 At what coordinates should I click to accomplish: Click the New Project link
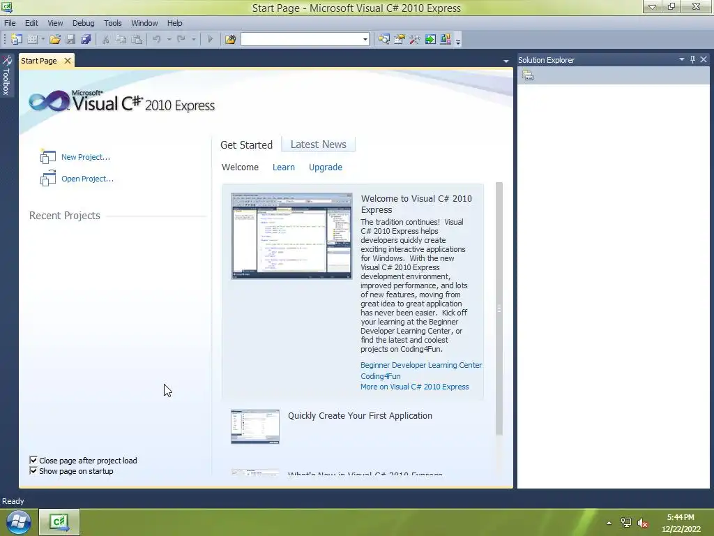(x=86, y=157)
